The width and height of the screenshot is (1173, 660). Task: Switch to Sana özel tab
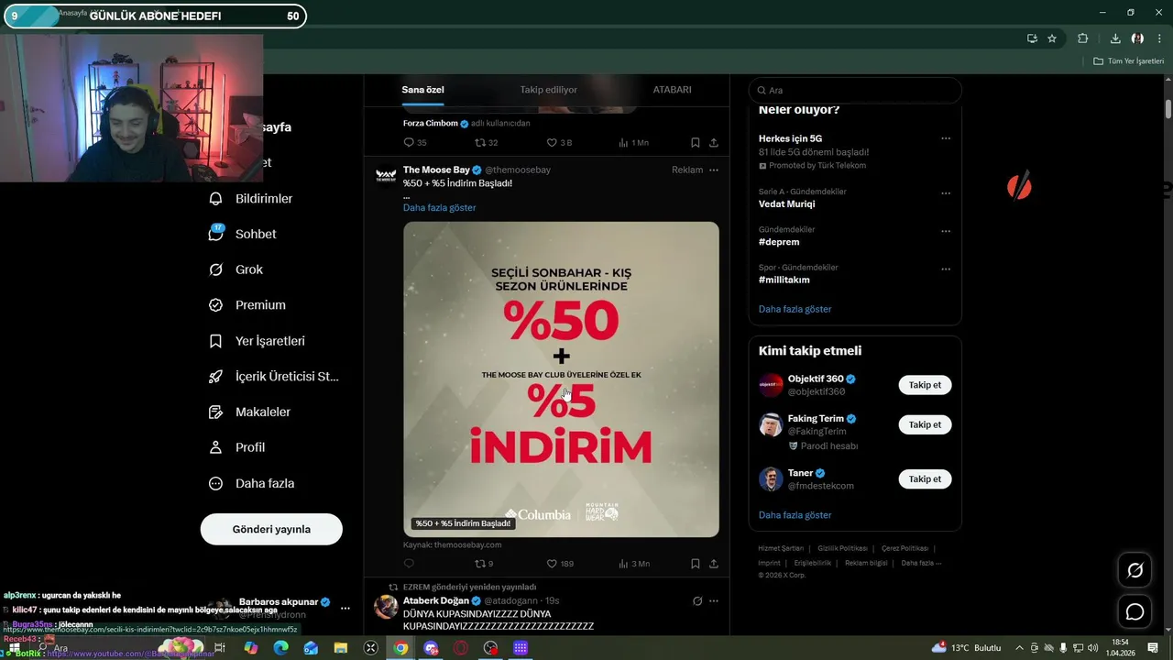tap(422, 90)
